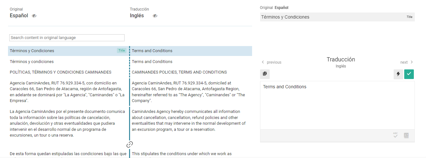The height and width of the screenshot is (158, 426).
Task: Click the search original language field
Action: point(67,38)
